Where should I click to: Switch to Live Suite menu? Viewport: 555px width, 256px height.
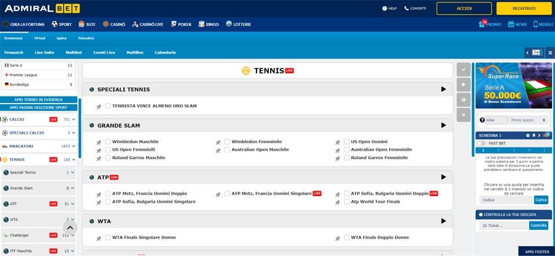44,52
